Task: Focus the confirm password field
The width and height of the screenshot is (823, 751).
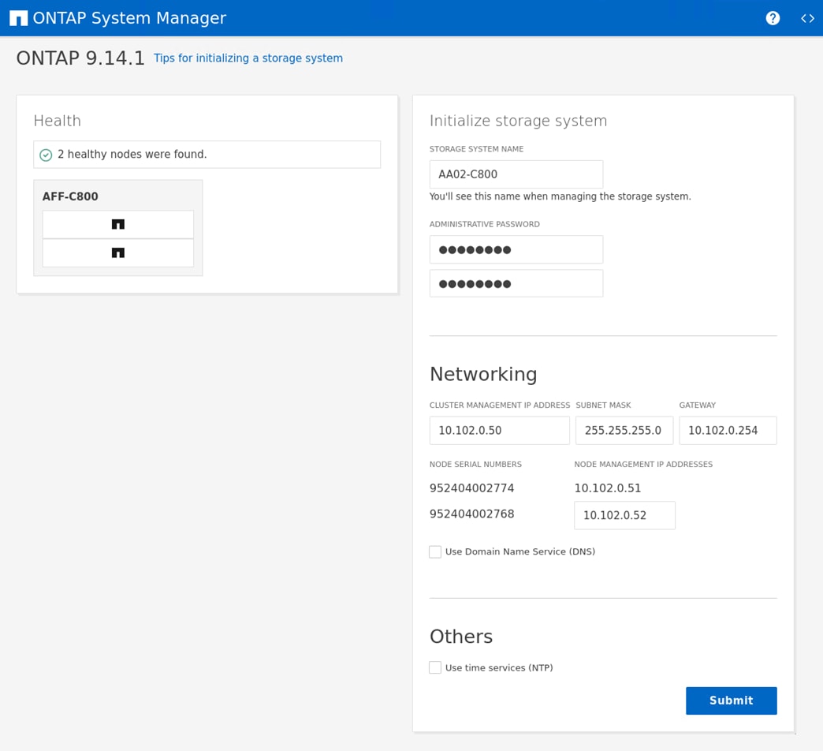Action: tap(516, 283)
